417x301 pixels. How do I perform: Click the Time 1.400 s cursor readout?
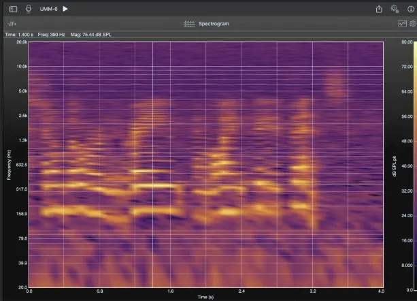click(x=20, y=35)
